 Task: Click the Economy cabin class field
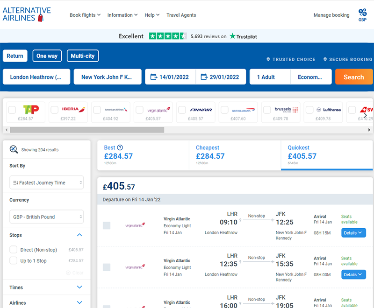311,77
